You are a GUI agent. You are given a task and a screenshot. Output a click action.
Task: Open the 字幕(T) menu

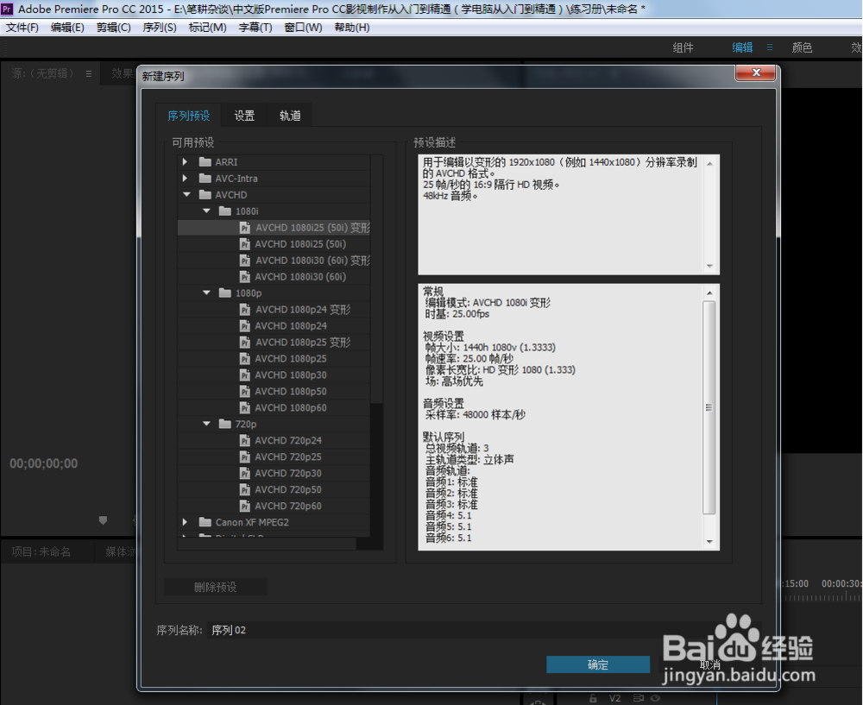[x=255, y=28]
